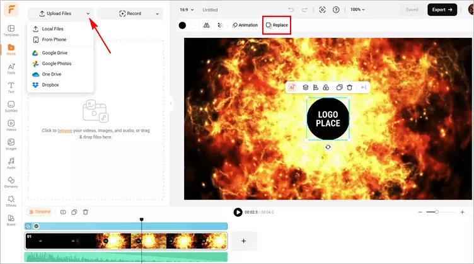Viewport: 474px width, 264px height.
Task: Click the timeline zoom out minus
Action: [420, 212]
